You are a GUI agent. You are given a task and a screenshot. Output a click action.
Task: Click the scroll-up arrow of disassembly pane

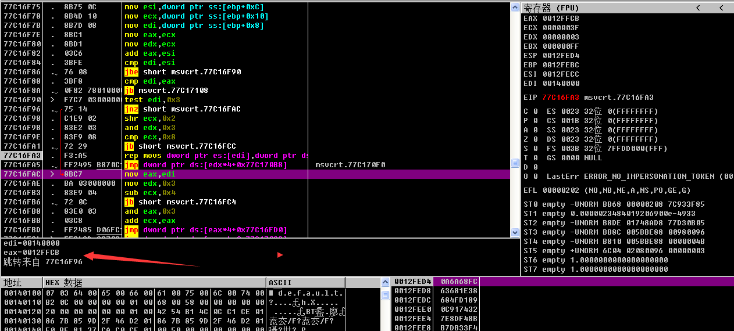click(x=514, y=7)
